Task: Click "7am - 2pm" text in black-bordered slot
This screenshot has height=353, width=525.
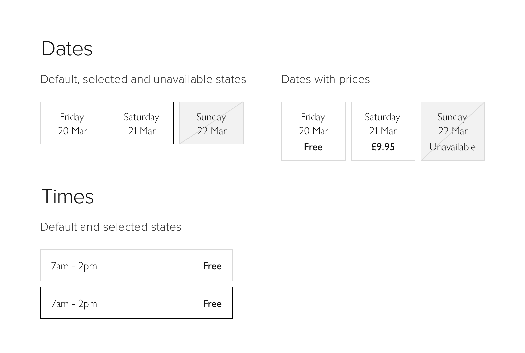Action: [x=74, y=304]
